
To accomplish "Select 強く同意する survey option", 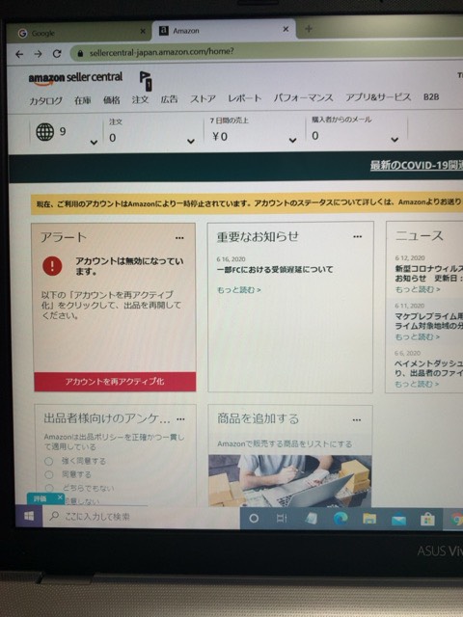I will 49,461.
